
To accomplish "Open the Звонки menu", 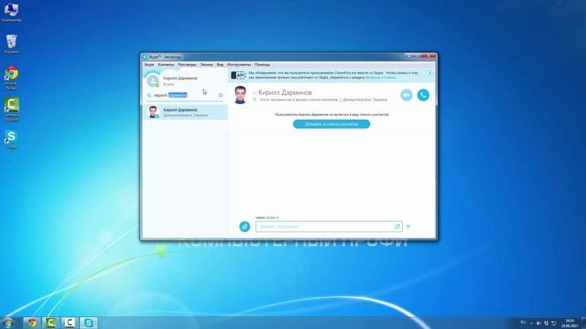I will coord(206,65).
